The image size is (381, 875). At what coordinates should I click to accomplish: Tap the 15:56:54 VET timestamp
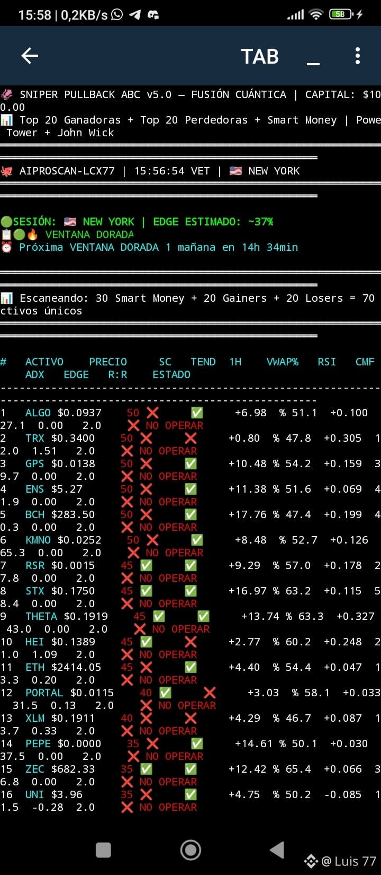pos(172,171)
